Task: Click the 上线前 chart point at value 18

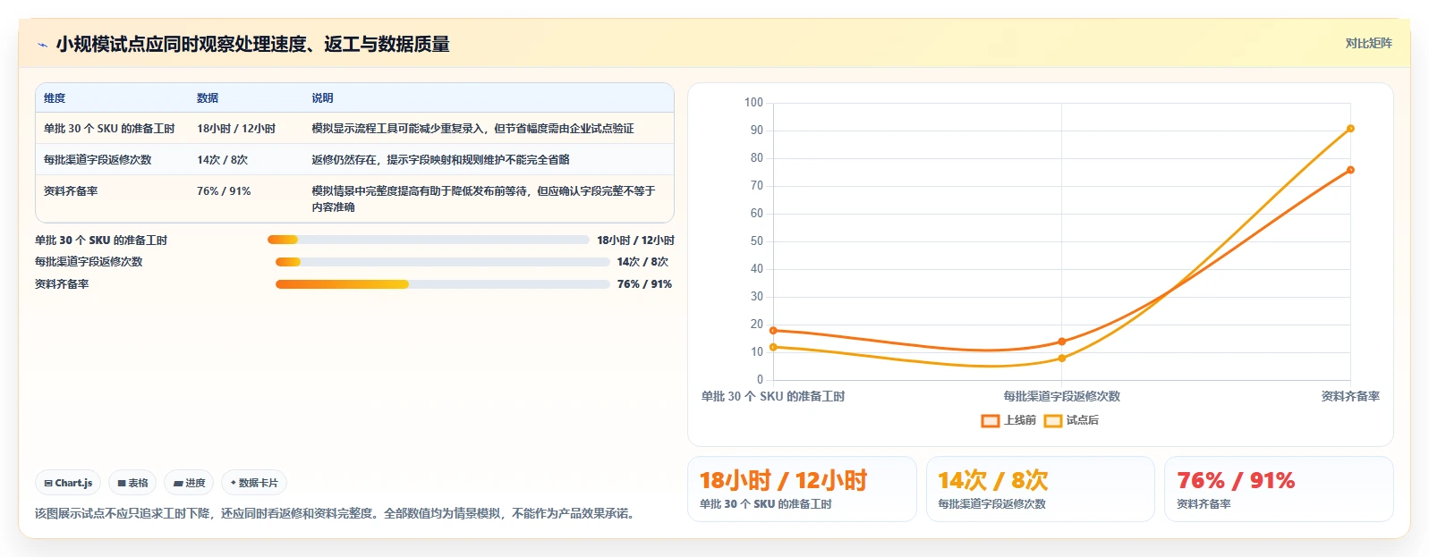Action: pyautogui.click(x=773, y=331)
